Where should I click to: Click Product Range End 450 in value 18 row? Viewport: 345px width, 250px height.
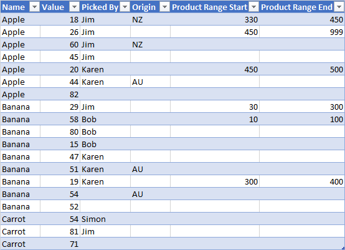302,19
